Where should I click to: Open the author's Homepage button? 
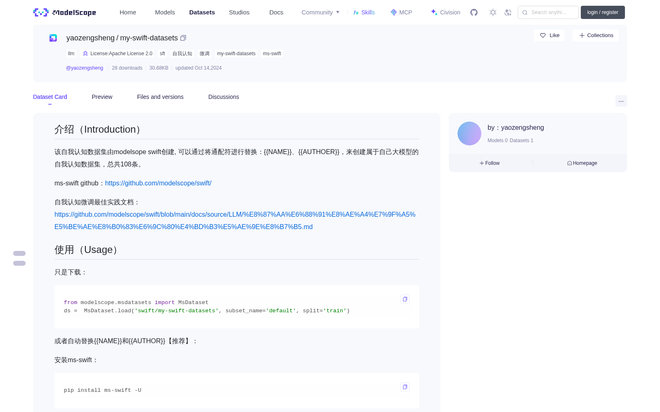[582, 163]
